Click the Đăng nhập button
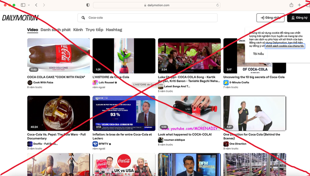Screen dimensions: 310x176 (x=270, y=18)
